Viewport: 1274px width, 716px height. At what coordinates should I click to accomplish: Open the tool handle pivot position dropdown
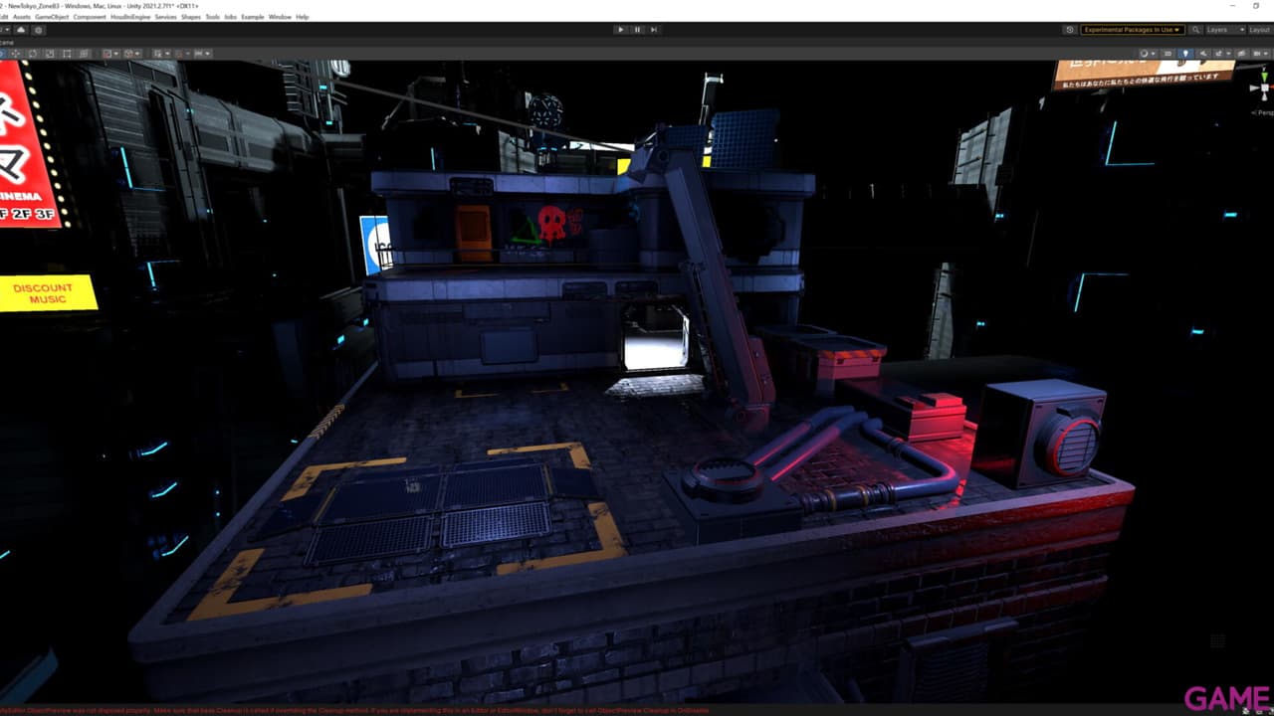[x=110, y=53]
